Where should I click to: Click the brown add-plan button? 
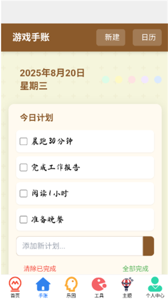point(148,246)
